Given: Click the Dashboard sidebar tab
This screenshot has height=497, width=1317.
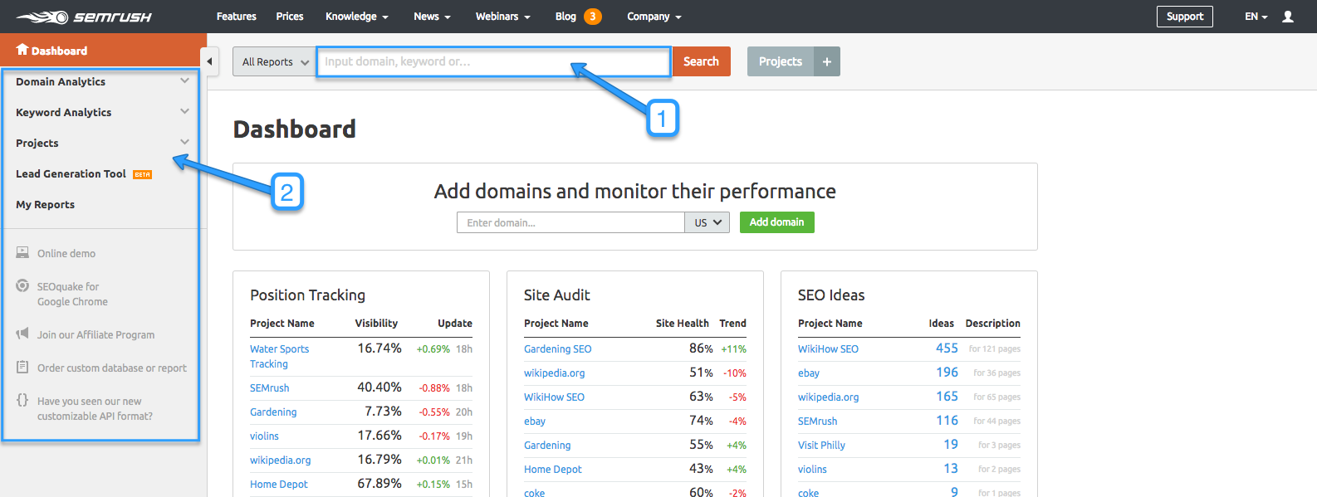Looking at the screenshot, I should (x=103, y=50).
